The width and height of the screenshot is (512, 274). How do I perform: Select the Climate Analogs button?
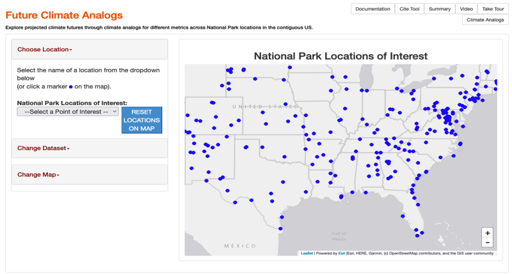485,20
